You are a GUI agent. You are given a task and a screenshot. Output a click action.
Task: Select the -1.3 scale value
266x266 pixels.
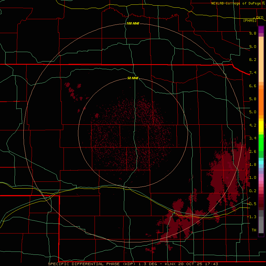pos(252,217)
